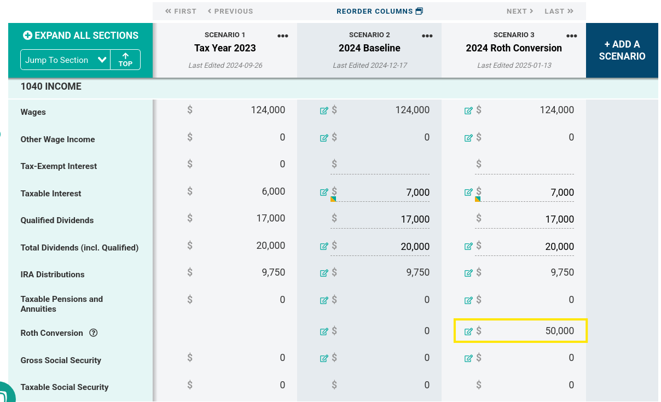This screenshot has height=402, width=661.
Task: Open Scenario 2 three-dot options menu
Action: 427,36
